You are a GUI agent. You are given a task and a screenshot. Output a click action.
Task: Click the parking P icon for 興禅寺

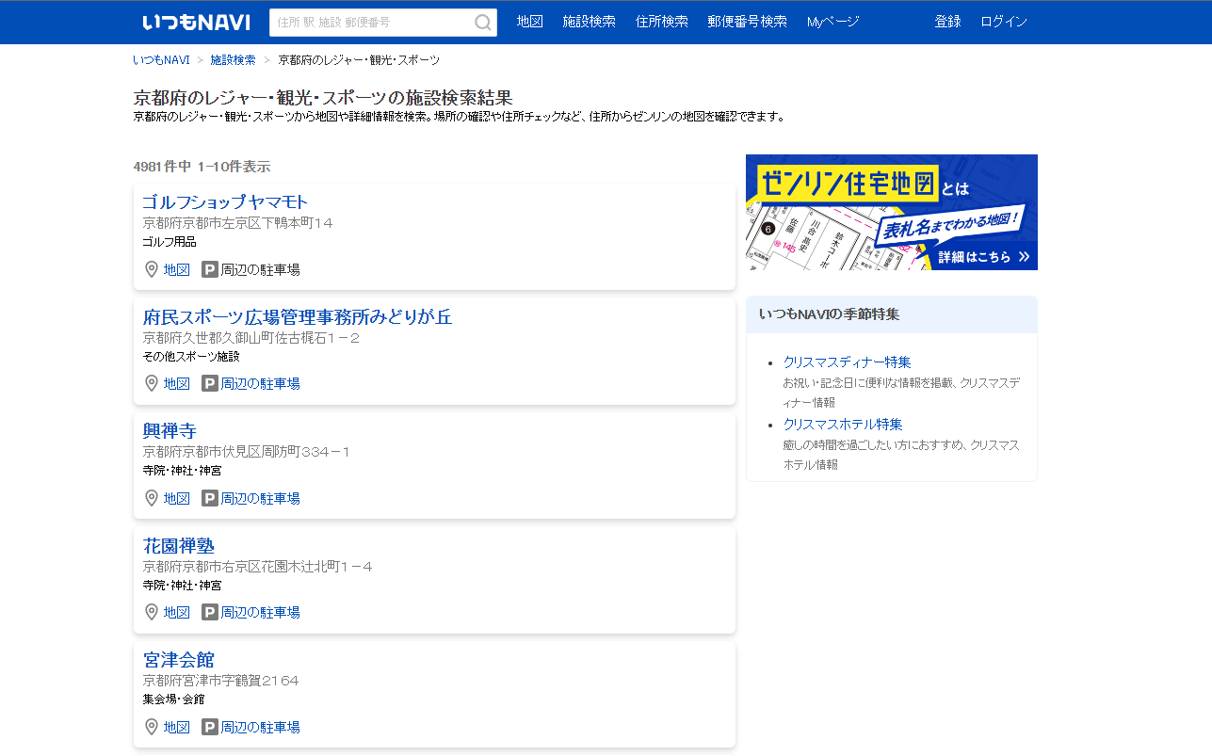click(210, 498)
